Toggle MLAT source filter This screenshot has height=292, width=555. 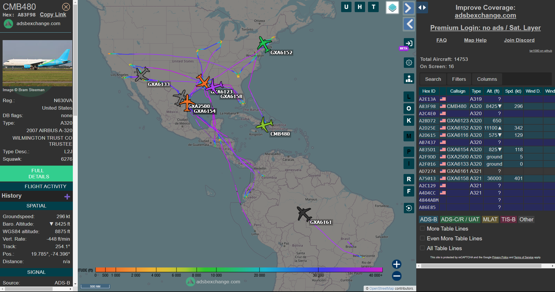click(490, 219)
